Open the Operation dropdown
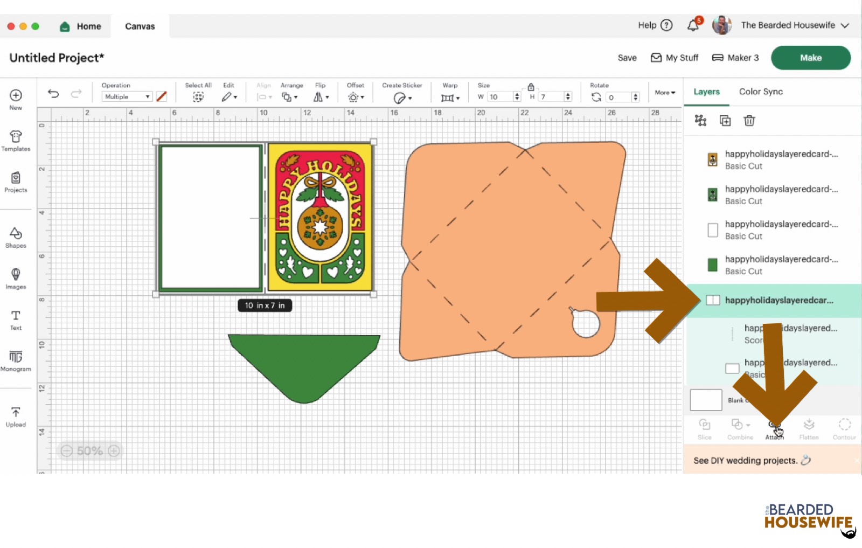 pyautogui.click(x=127, y=96)
